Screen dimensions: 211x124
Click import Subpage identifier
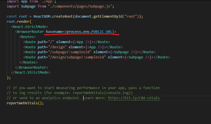28,7
